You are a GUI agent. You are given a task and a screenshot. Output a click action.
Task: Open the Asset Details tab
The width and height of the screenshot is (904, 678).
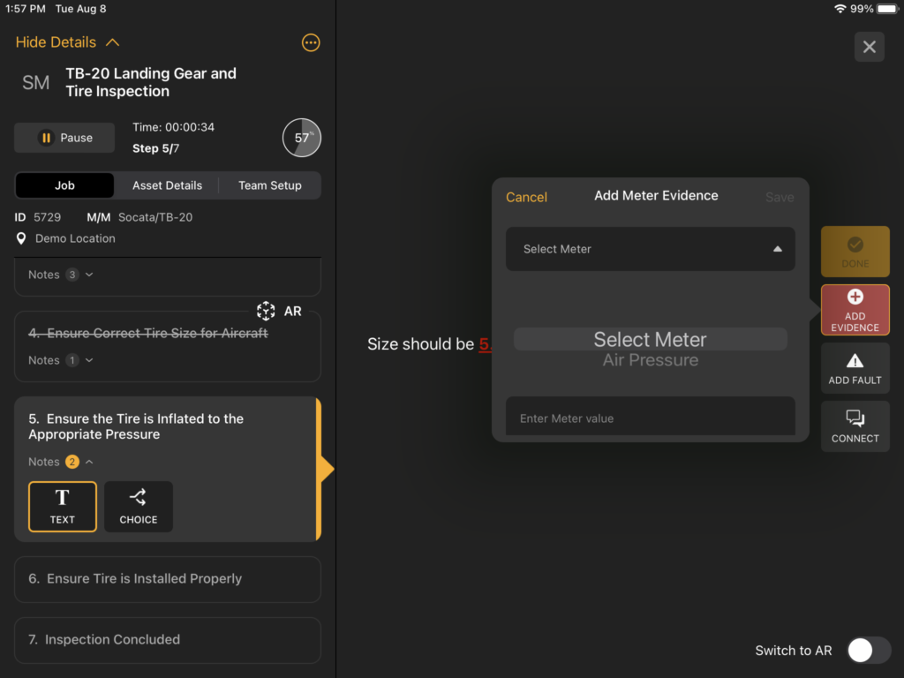click(167, 185)
